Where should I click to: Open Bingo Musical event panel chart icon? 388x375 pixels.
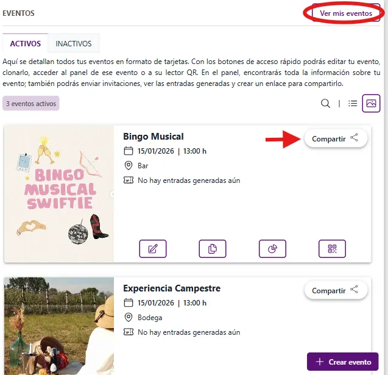(x=272, y=248)
